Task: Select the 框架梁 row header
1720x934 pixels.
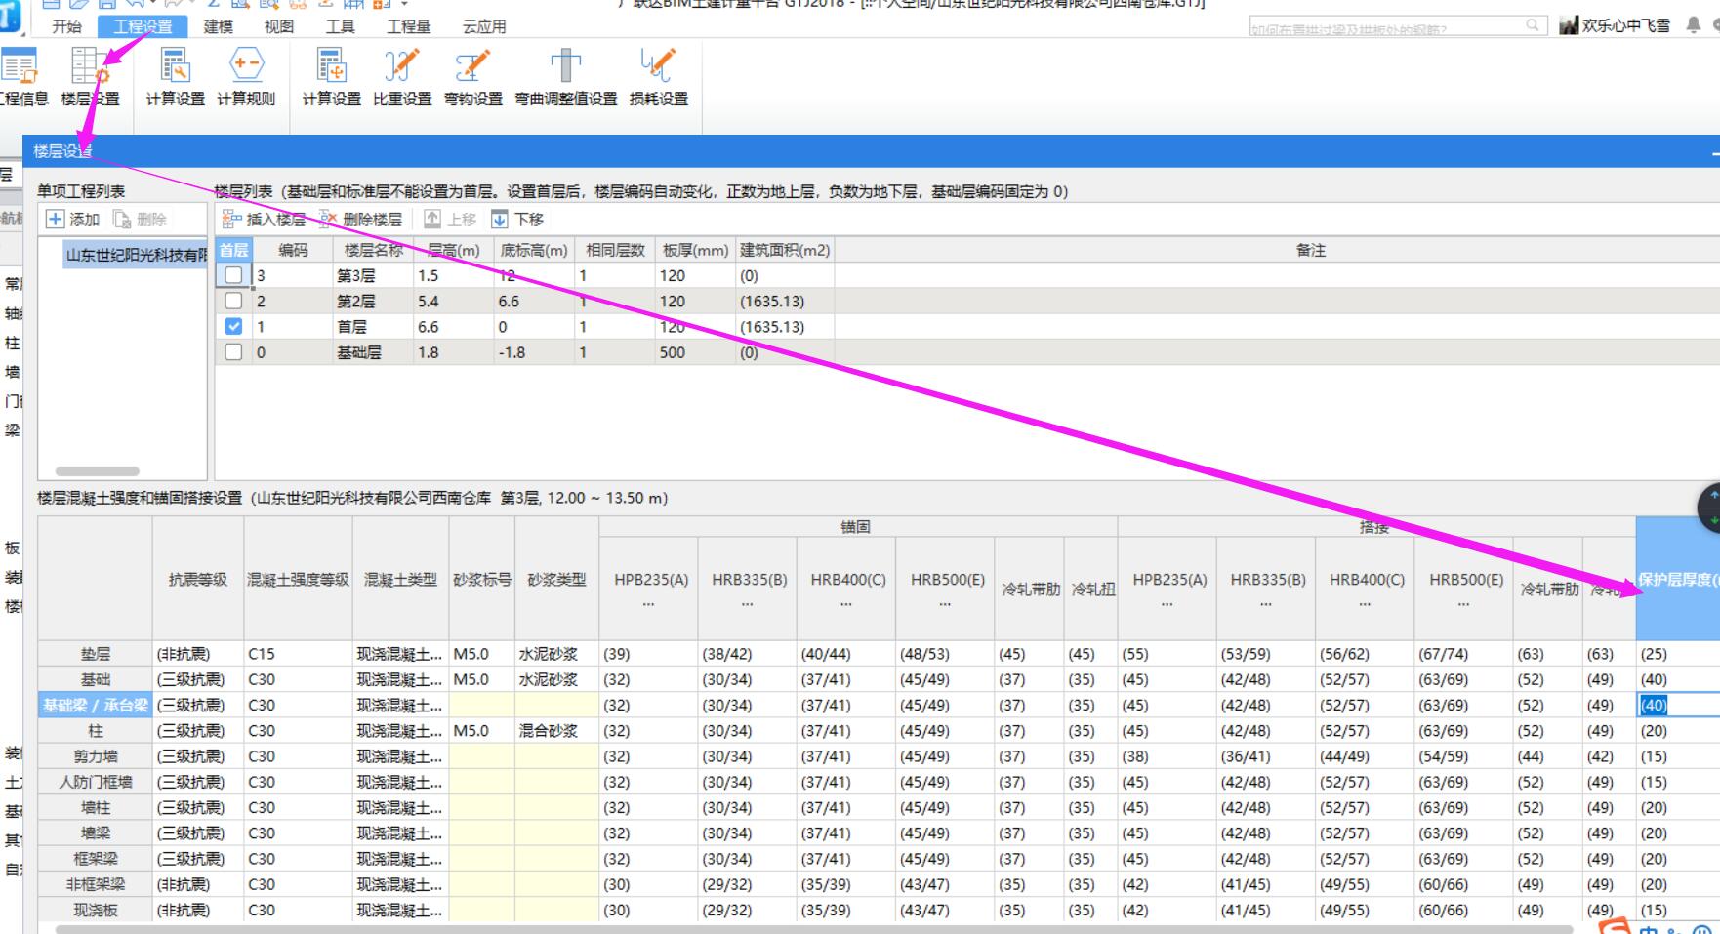Action: 95,859
